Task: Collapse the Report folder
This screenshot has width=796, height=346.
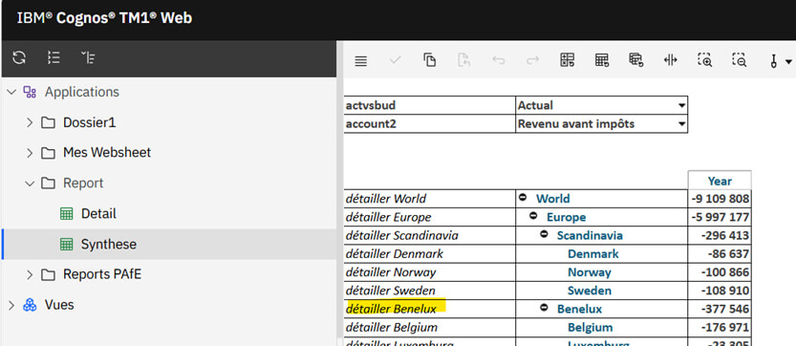Action: 30,184
